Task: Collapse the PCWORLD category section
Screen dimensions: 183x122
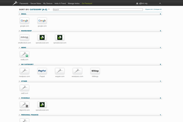Action: tap(19, 98)
